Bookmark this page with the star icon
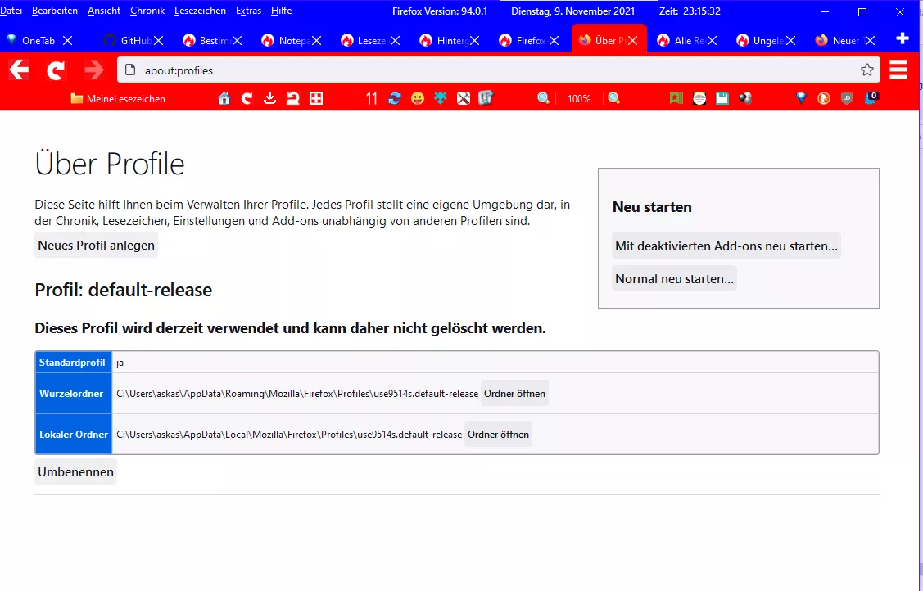This screenshot has width=923, height=591. pos(867,70)
